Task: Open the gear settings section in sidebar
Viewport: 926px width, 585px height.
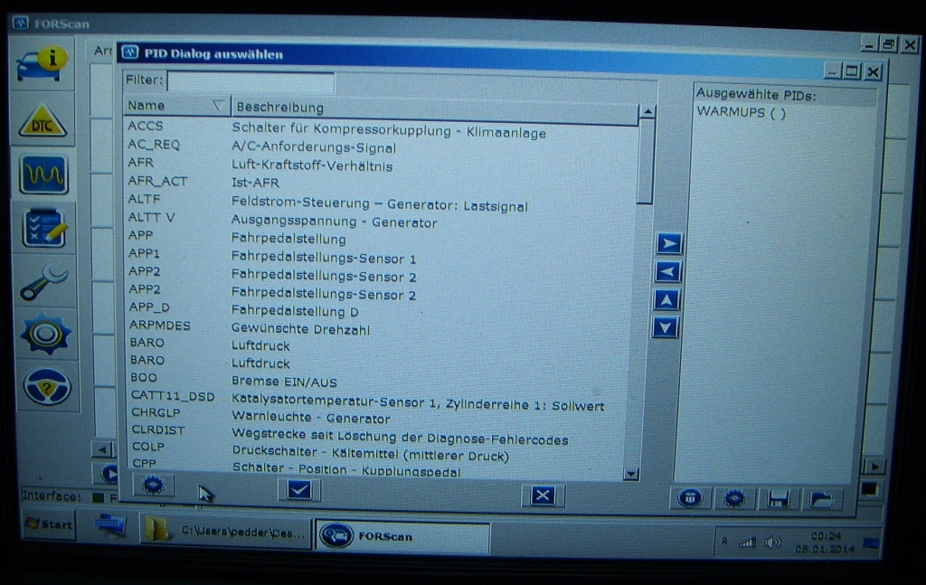Action: point(46,335)
